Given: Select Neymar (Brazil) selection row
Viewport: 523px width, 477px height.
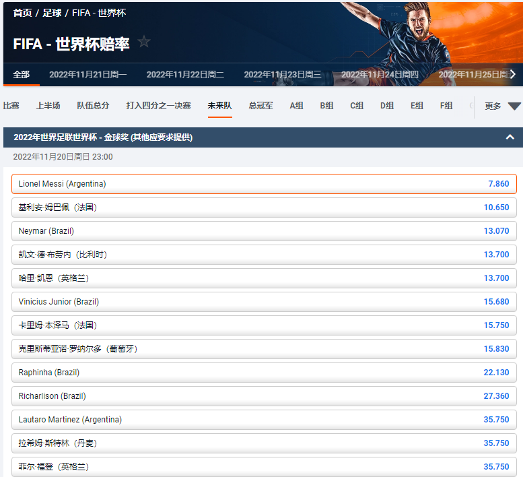Looking at the screenshot, I should point(264,231).
